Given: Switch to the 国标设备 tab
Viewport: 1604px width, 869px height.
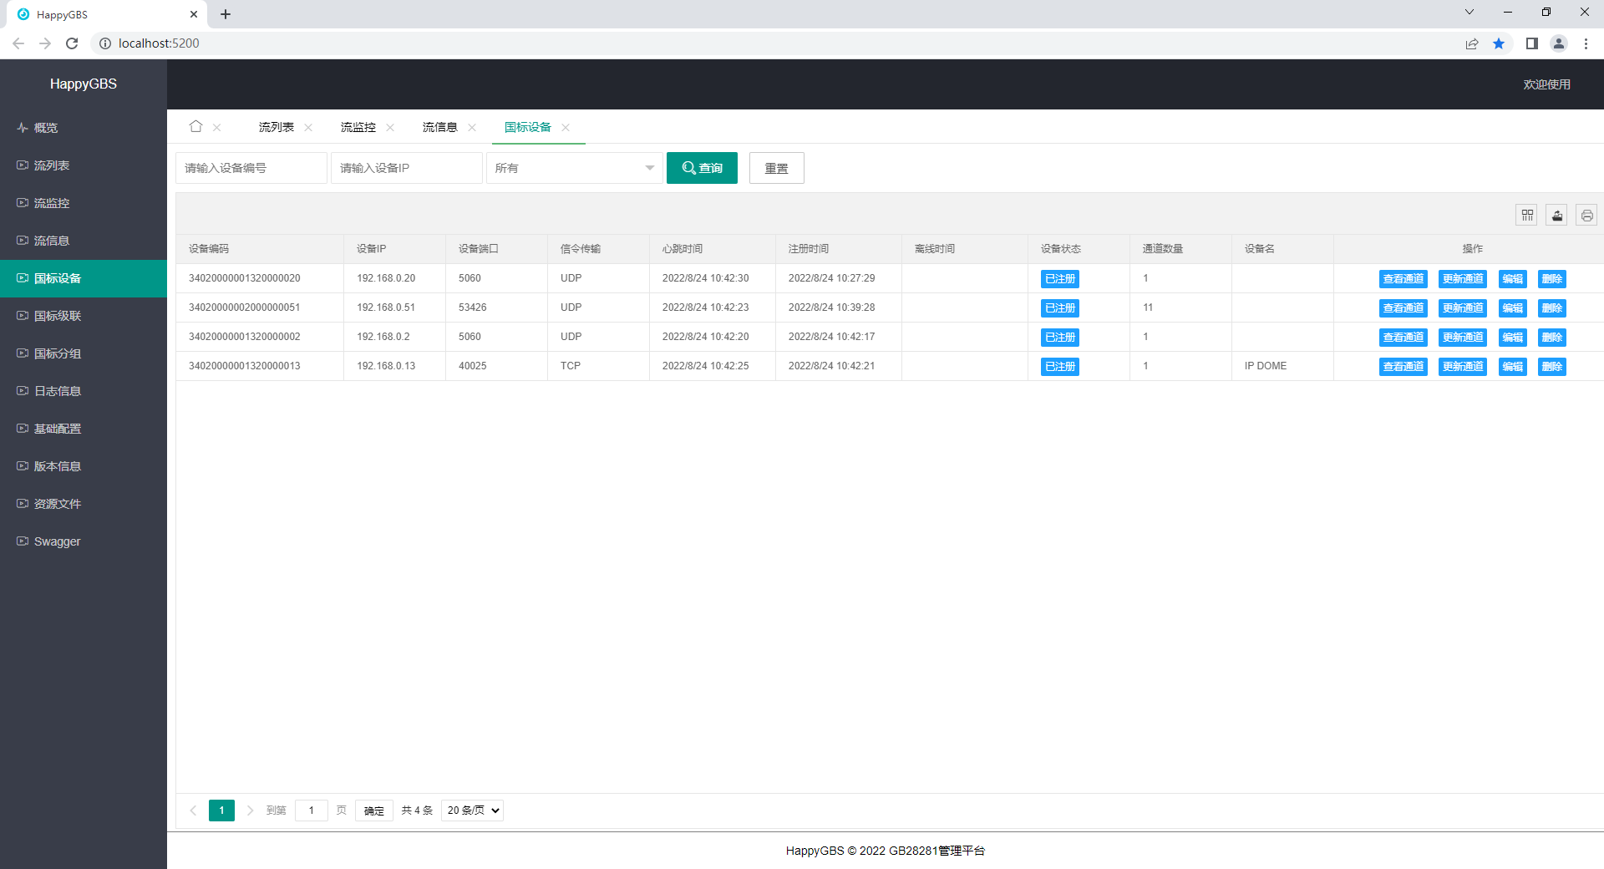Looking at the screenshot, I should (x=527, y=127).
